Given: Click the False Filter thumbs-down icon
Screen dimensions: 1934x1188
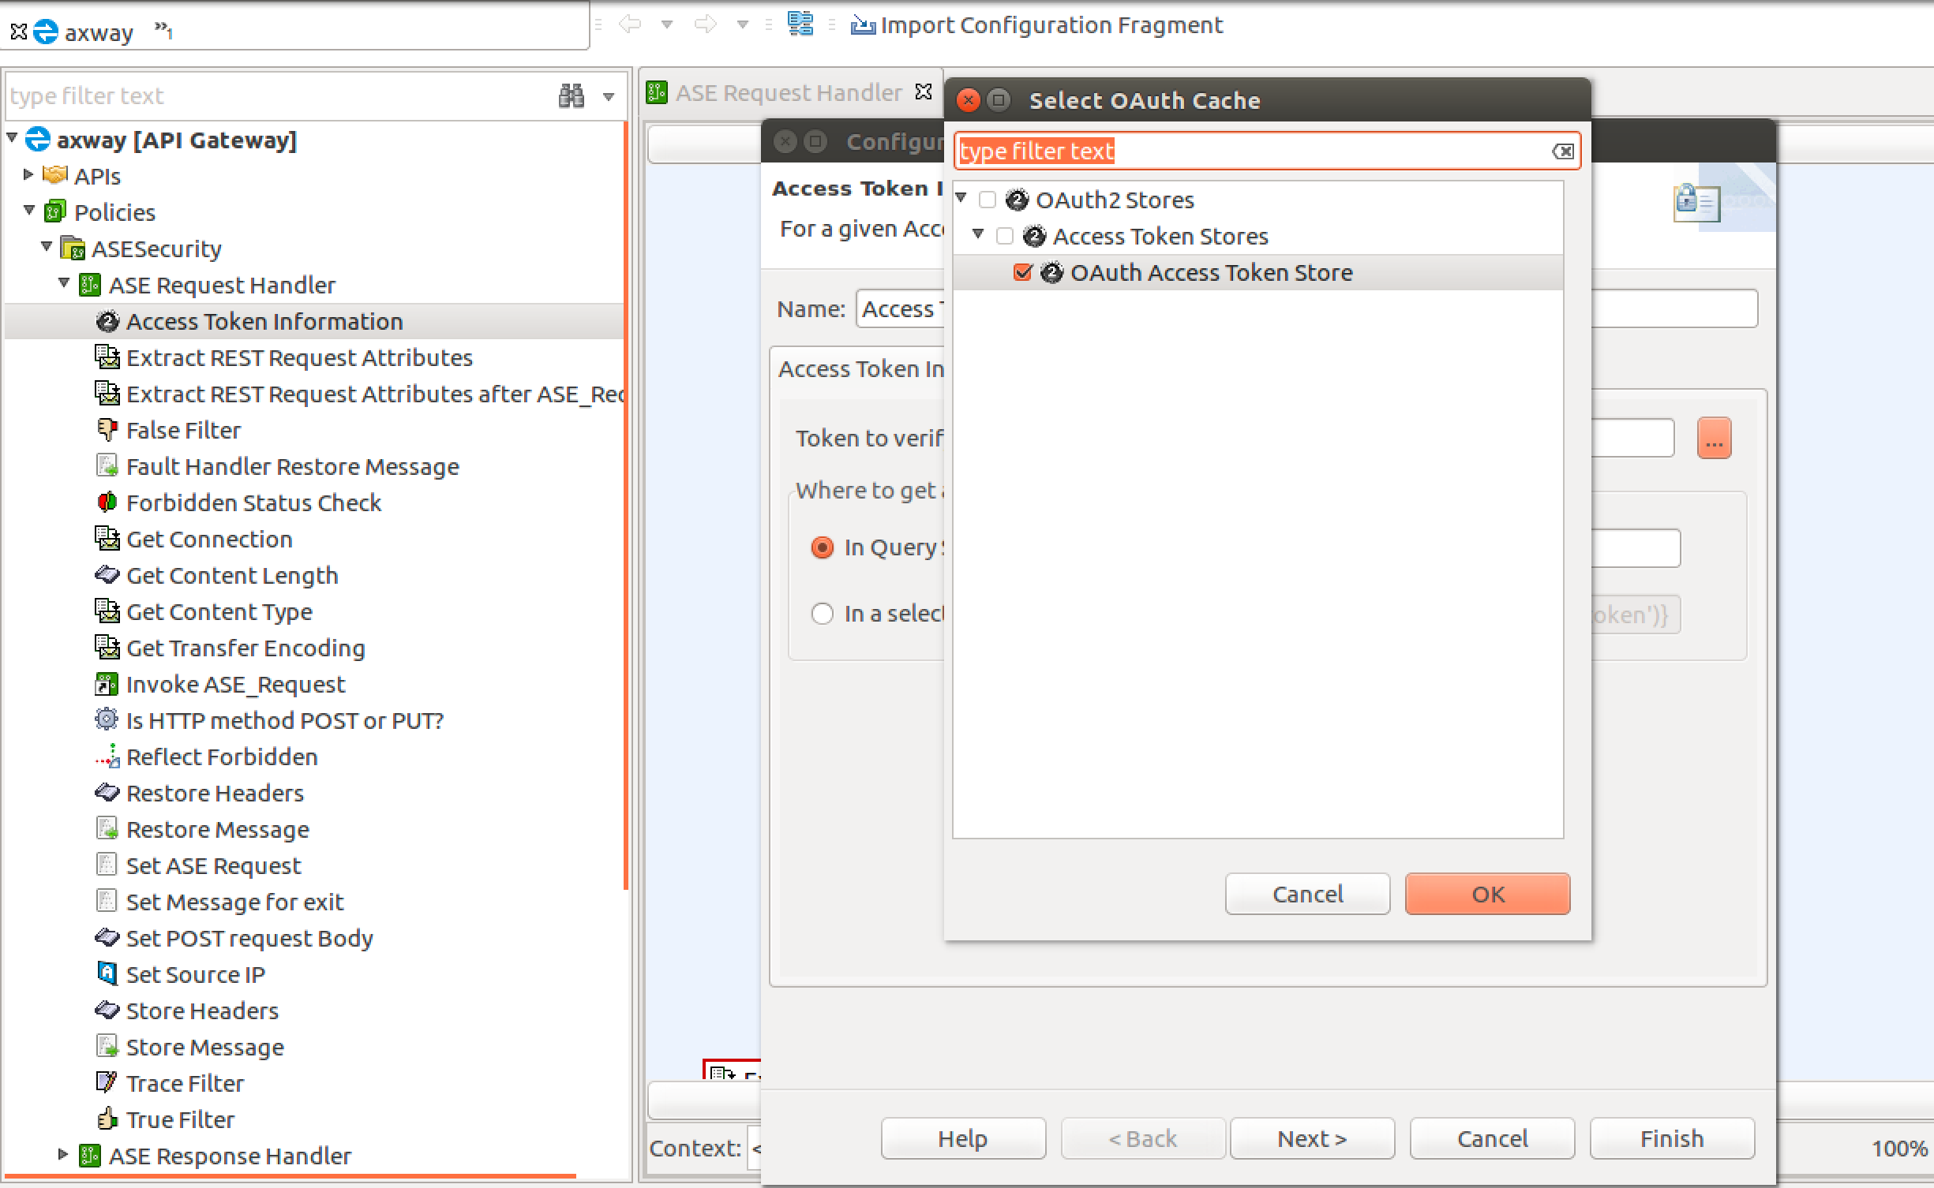Looking at the screenshot, I should (x=107, y=430).
